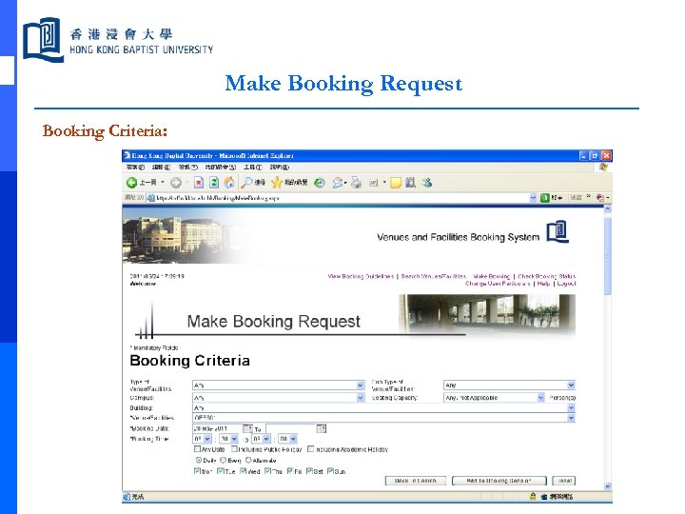Open the Check Booking Status link
This screenshot has width=685, height=514.
click(x=546, y=276)
